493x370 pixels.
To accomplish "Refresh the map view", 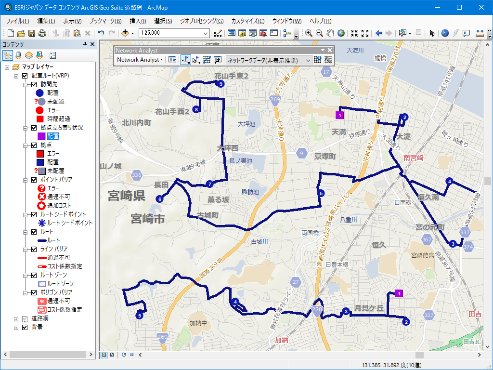I will [124, 355].
